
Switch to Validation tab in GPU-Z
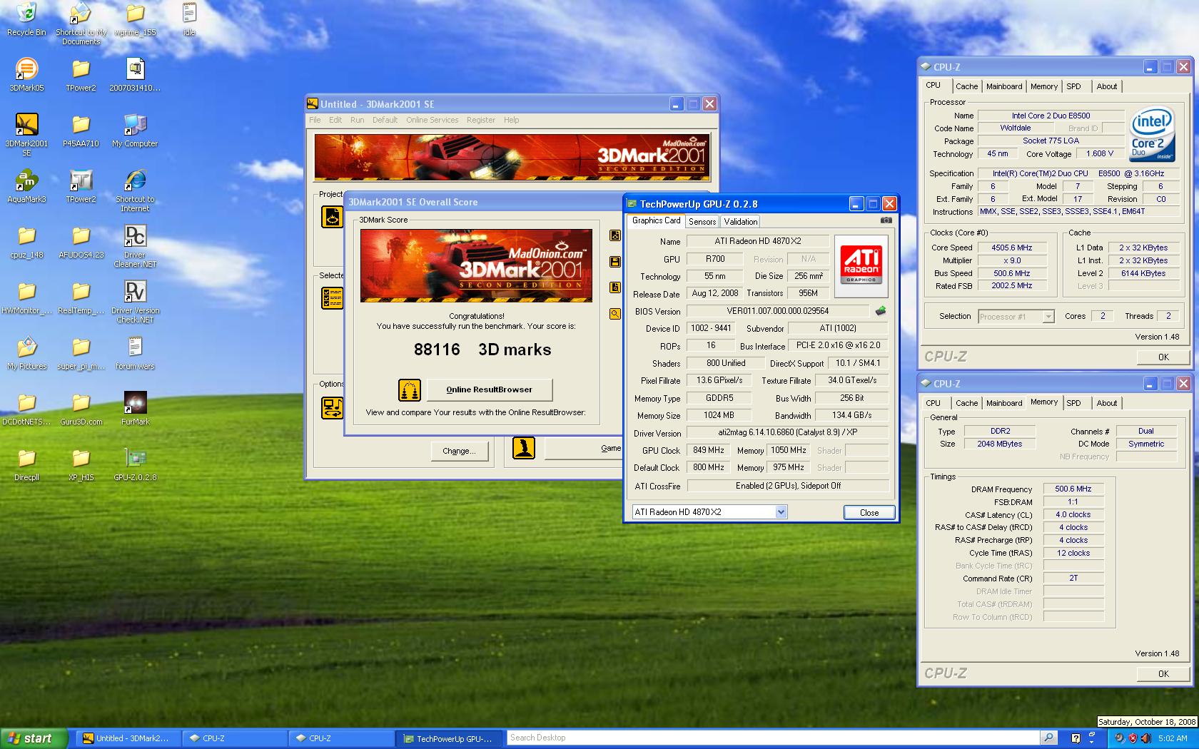pos(741,222)
